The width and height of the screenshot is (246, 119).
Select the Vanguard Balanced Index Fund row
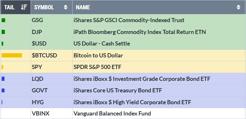123,113
